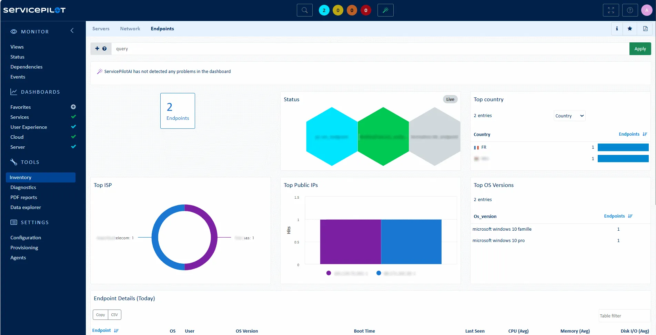Open dashboard info icon
The height and width of the screenshot is (335, 656).
pos(617,29)
